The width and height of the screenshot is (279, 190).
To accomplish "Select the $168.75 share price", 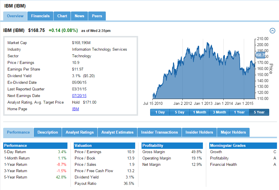I will (x=37, y=31).
